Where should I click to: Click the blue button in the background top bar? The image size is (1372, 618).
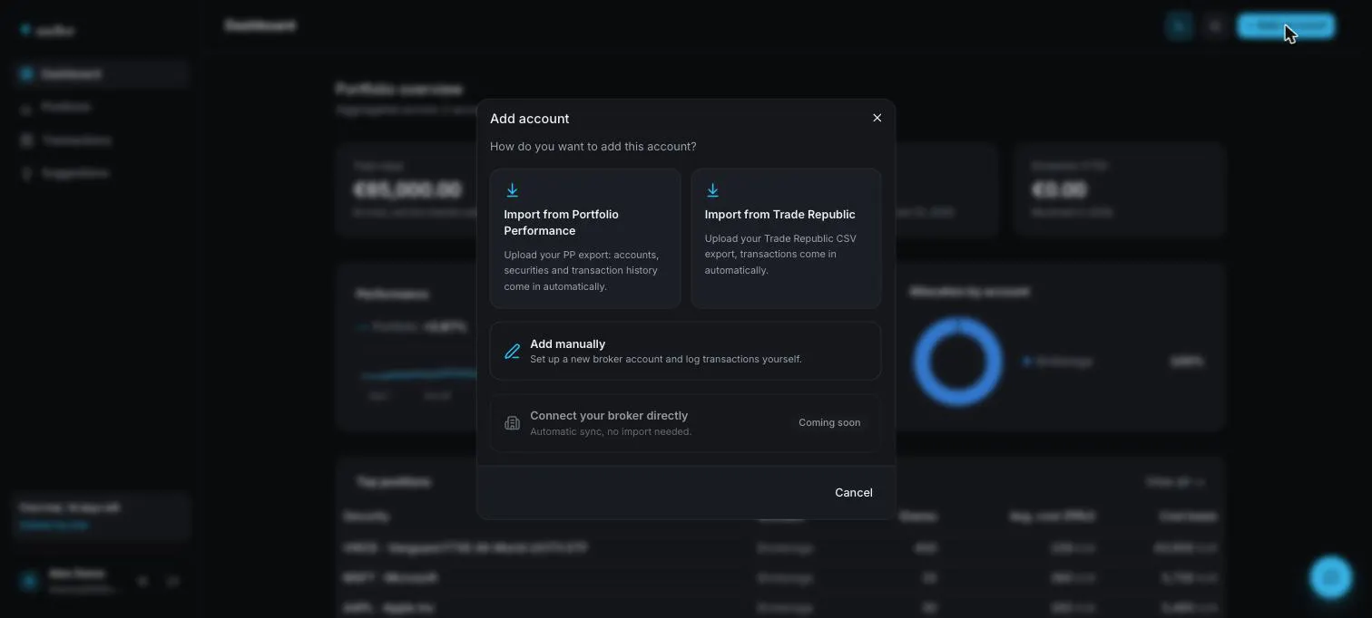[x=1286, y=25]
